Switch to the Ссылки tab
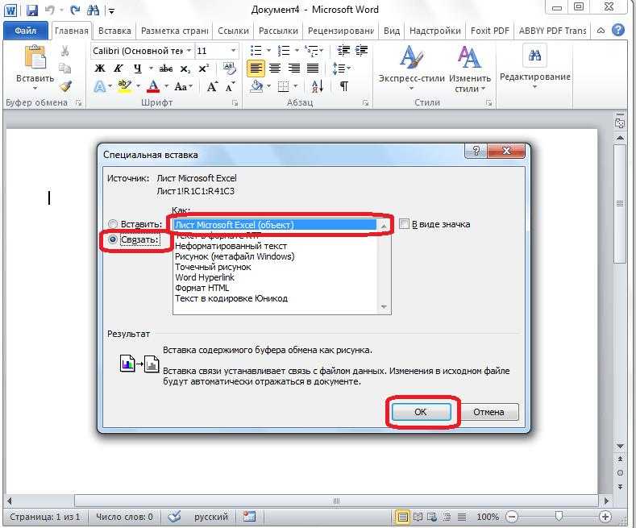This screenshot has width=636, height=528. pos(233,31)
